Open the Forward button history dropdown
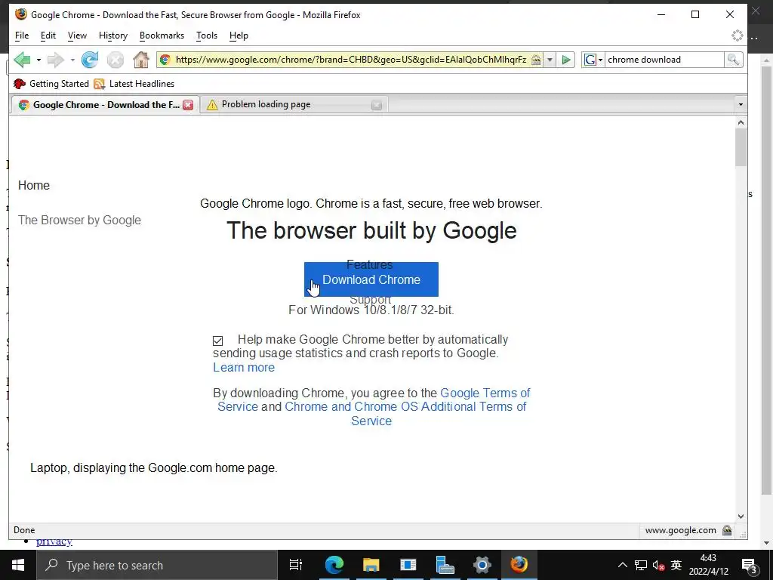Viewport: 773px width, 580px height. (72, 60)
